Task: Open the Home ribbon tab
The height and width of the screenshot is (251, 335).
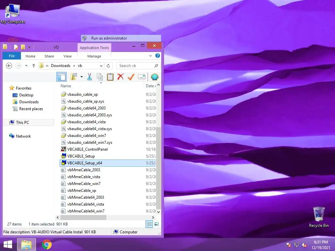Action: click(30, 56)
